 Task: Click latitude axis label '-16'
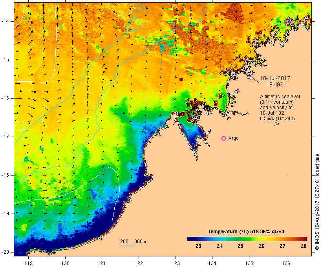click(x=5, y=98)
